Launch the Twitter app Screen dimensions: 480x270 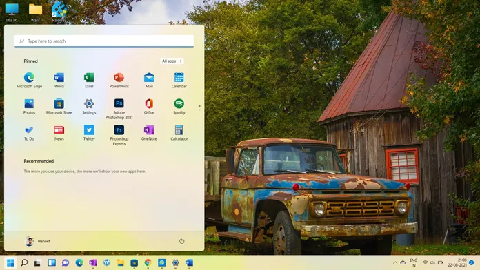click(89, 133)
